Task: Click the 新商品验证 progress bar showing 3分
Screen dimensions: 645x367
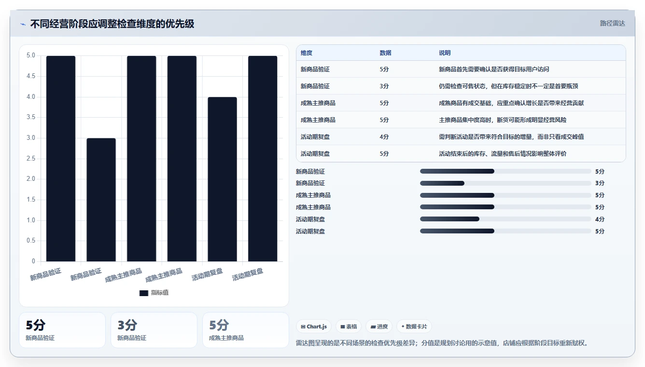Action: point(505,183)
